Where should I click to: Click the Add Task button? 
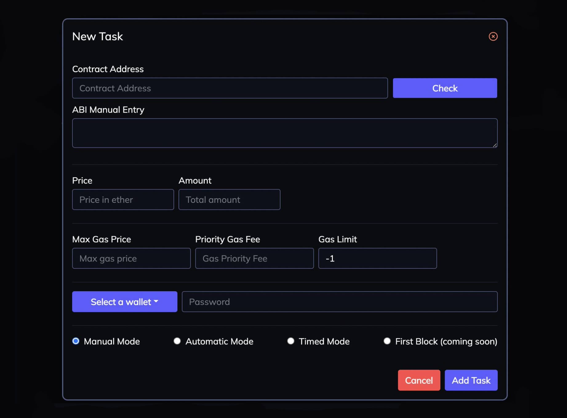(x=471, y=380)
